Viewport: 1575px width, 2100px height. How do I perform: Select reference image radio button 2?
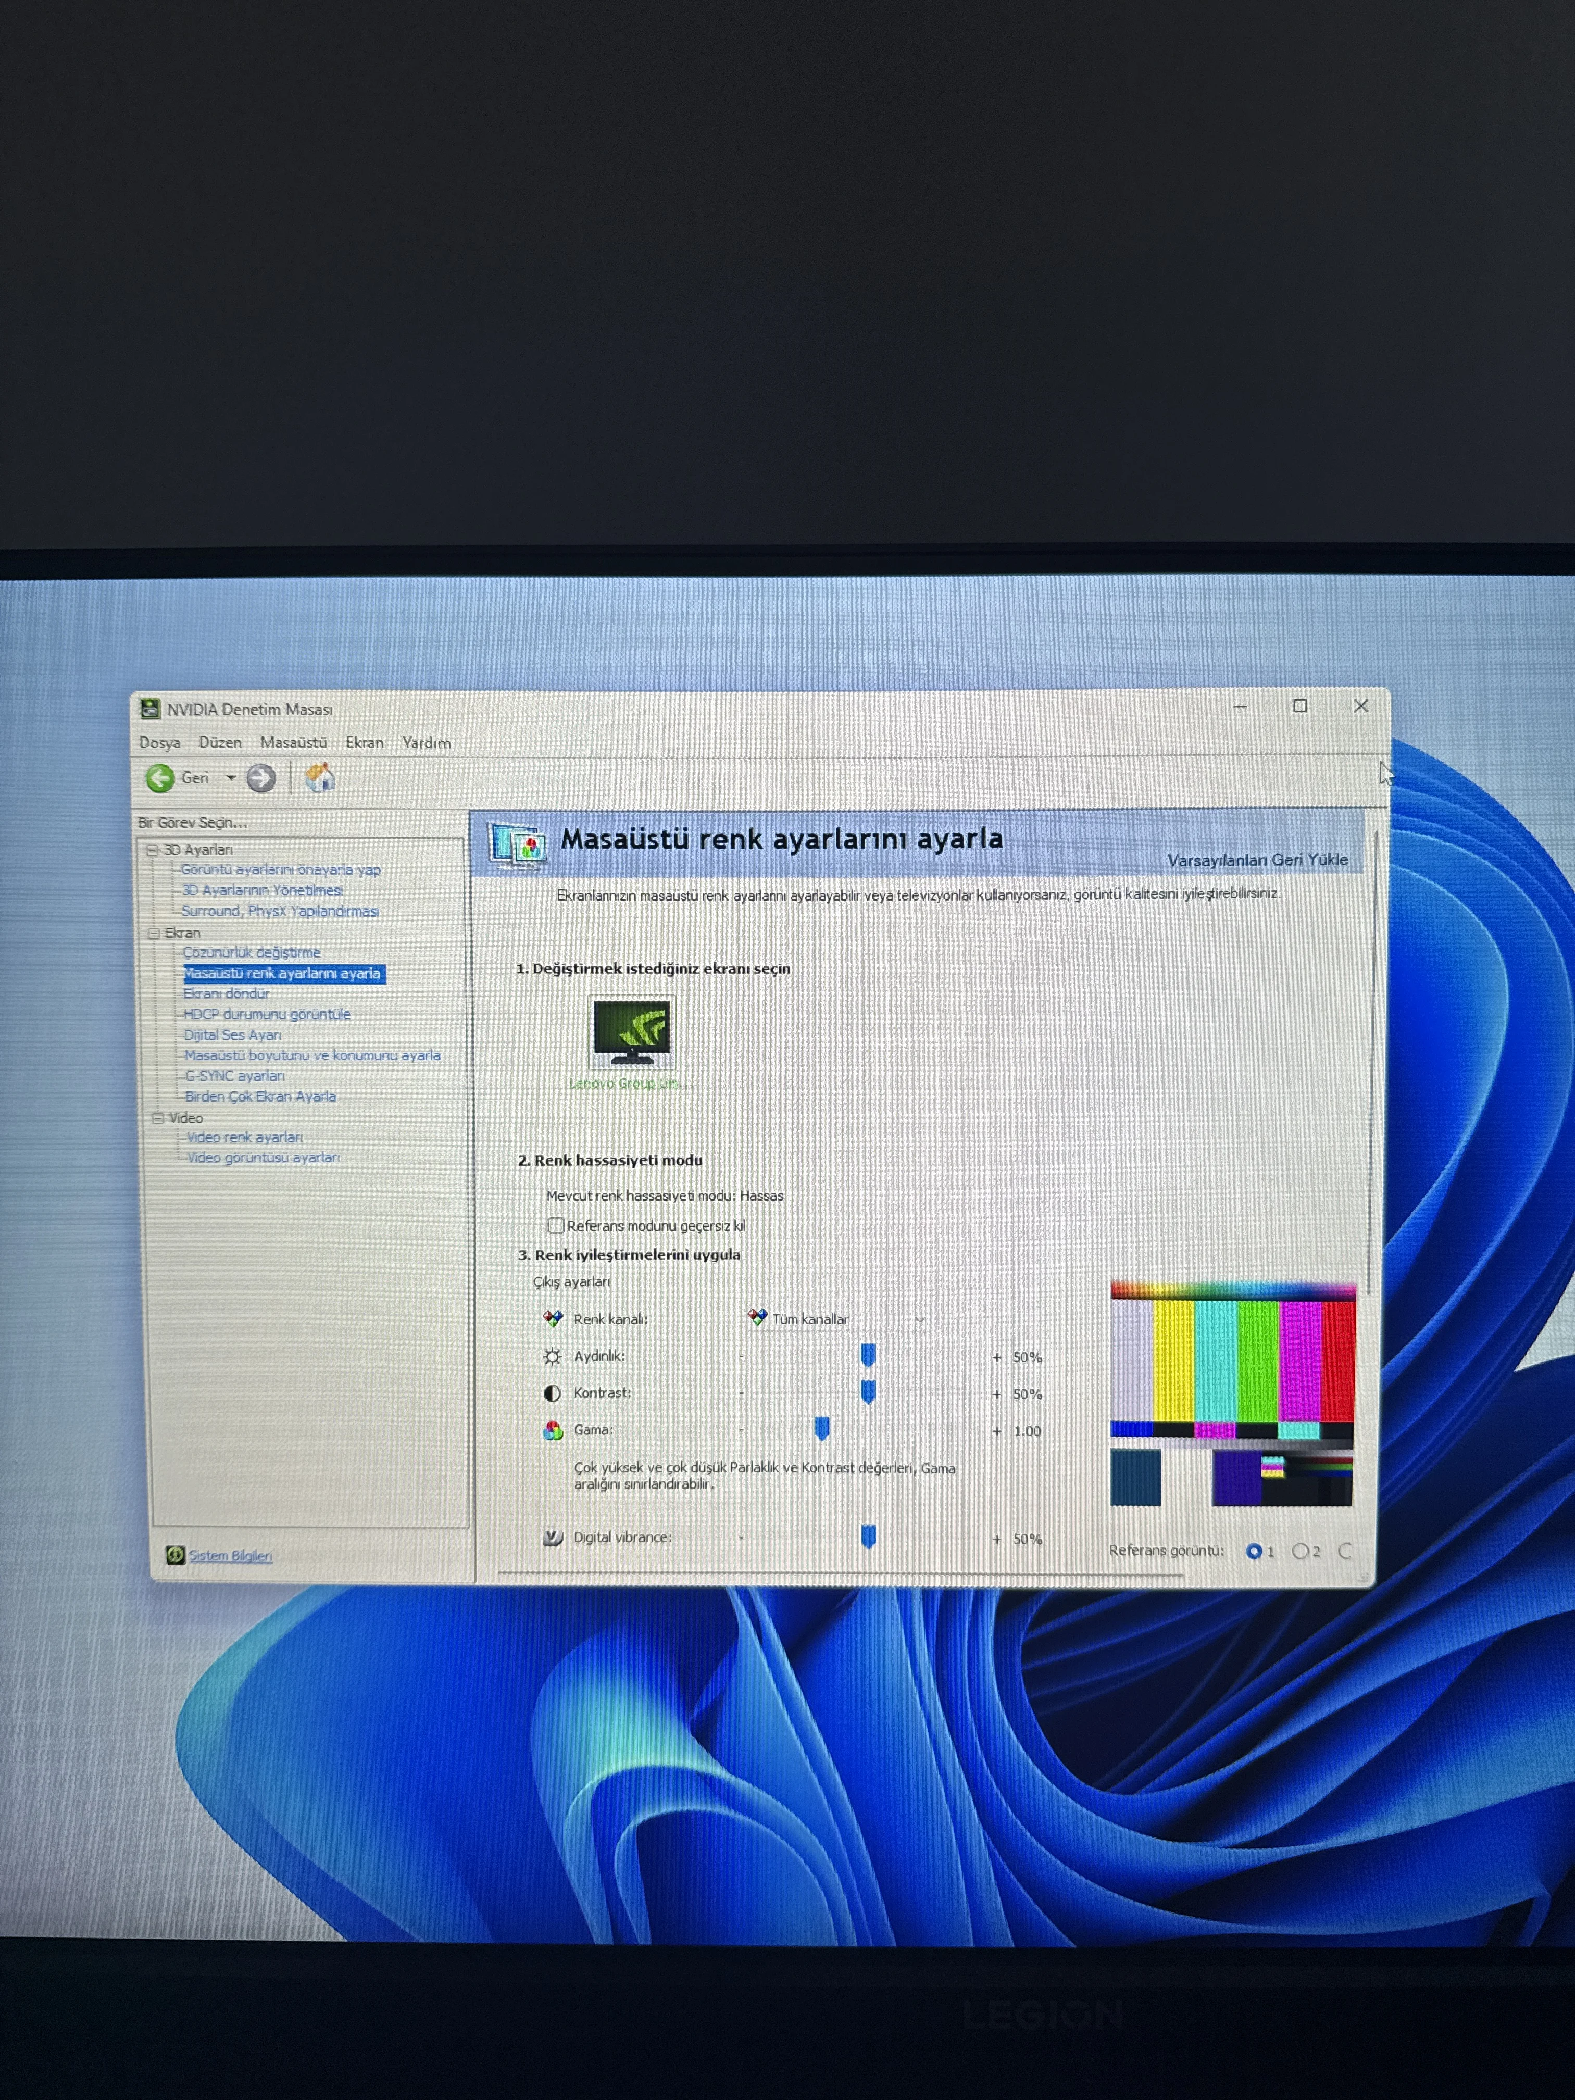[x=1299, y=1551]
